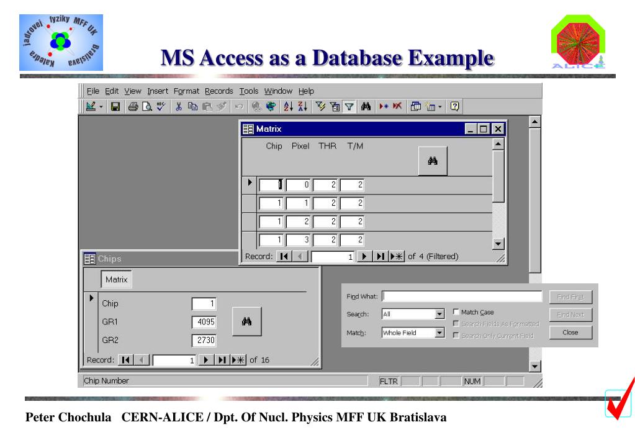Open the Records menu
The height and width of the screenshot is (440, 635).
pyautogui.click(x=218, y=91)
